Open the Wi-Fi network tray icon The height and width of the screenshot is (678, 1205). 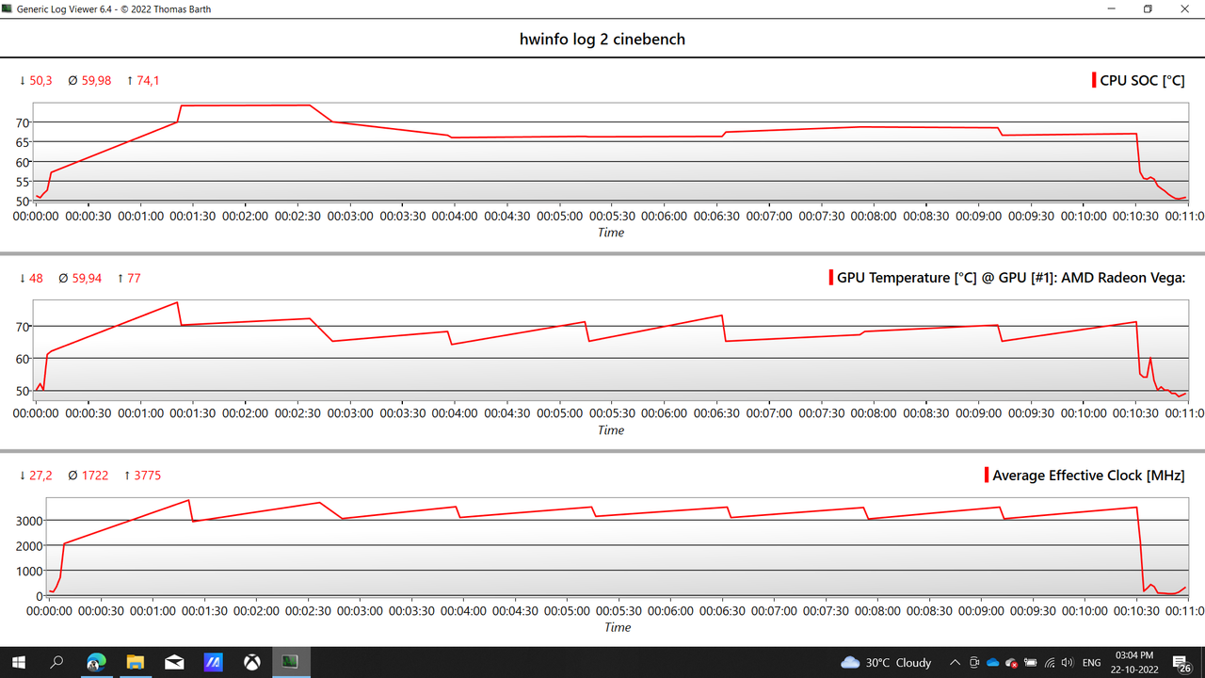1051,663
